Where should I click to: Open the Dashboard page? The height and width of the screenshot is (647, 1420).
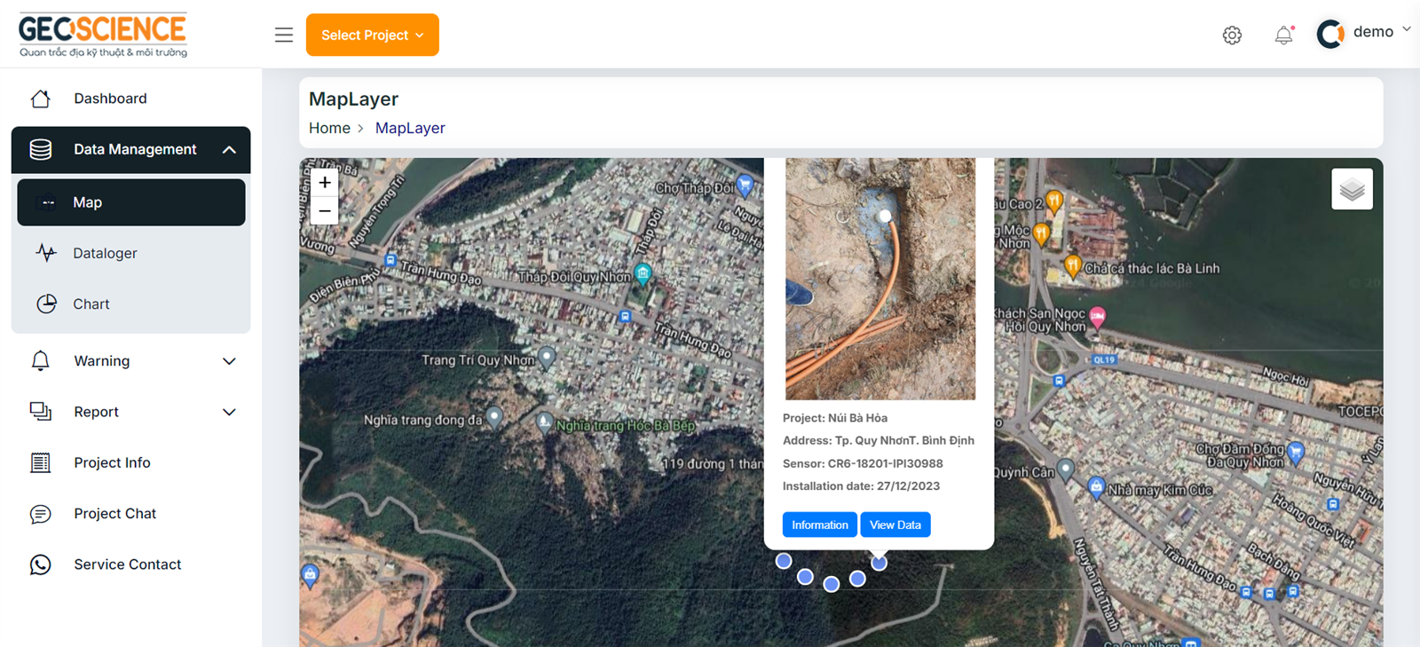pos(110,99)
